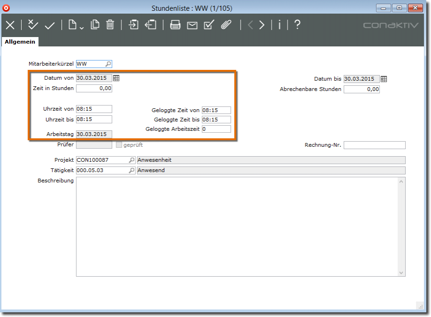This screenshot has width=431, height=317.
Task: Open help with question mark icon
Action: pyautogui.click(x=297, y=25)
